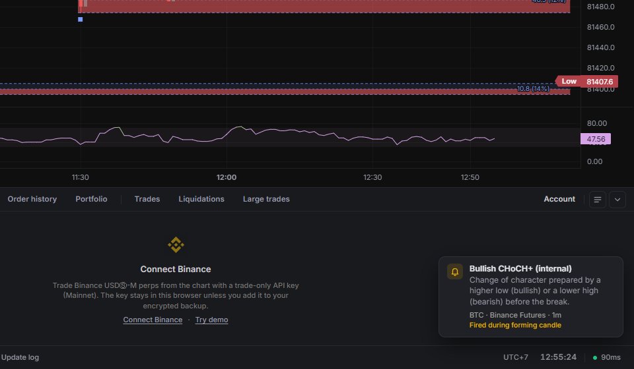Open the Trades tab
The image size is (634, 369).
click(147, 199)
